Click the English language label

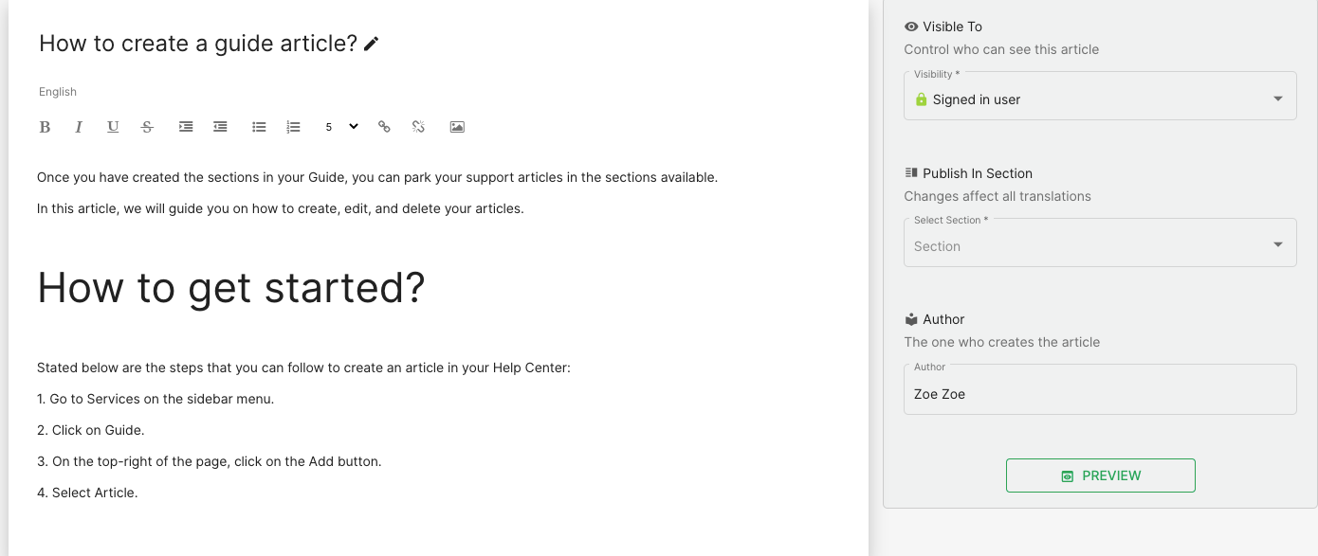[58, 92]
